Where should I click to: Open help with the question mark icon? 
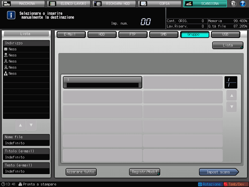click(x=242, y=3)
